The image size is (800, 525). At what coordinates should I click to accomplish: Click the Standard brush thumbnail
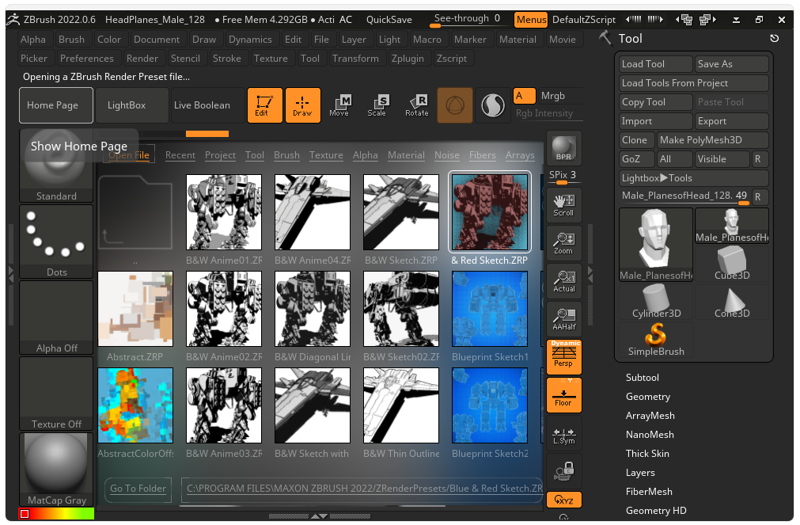(x=56, y=166)
